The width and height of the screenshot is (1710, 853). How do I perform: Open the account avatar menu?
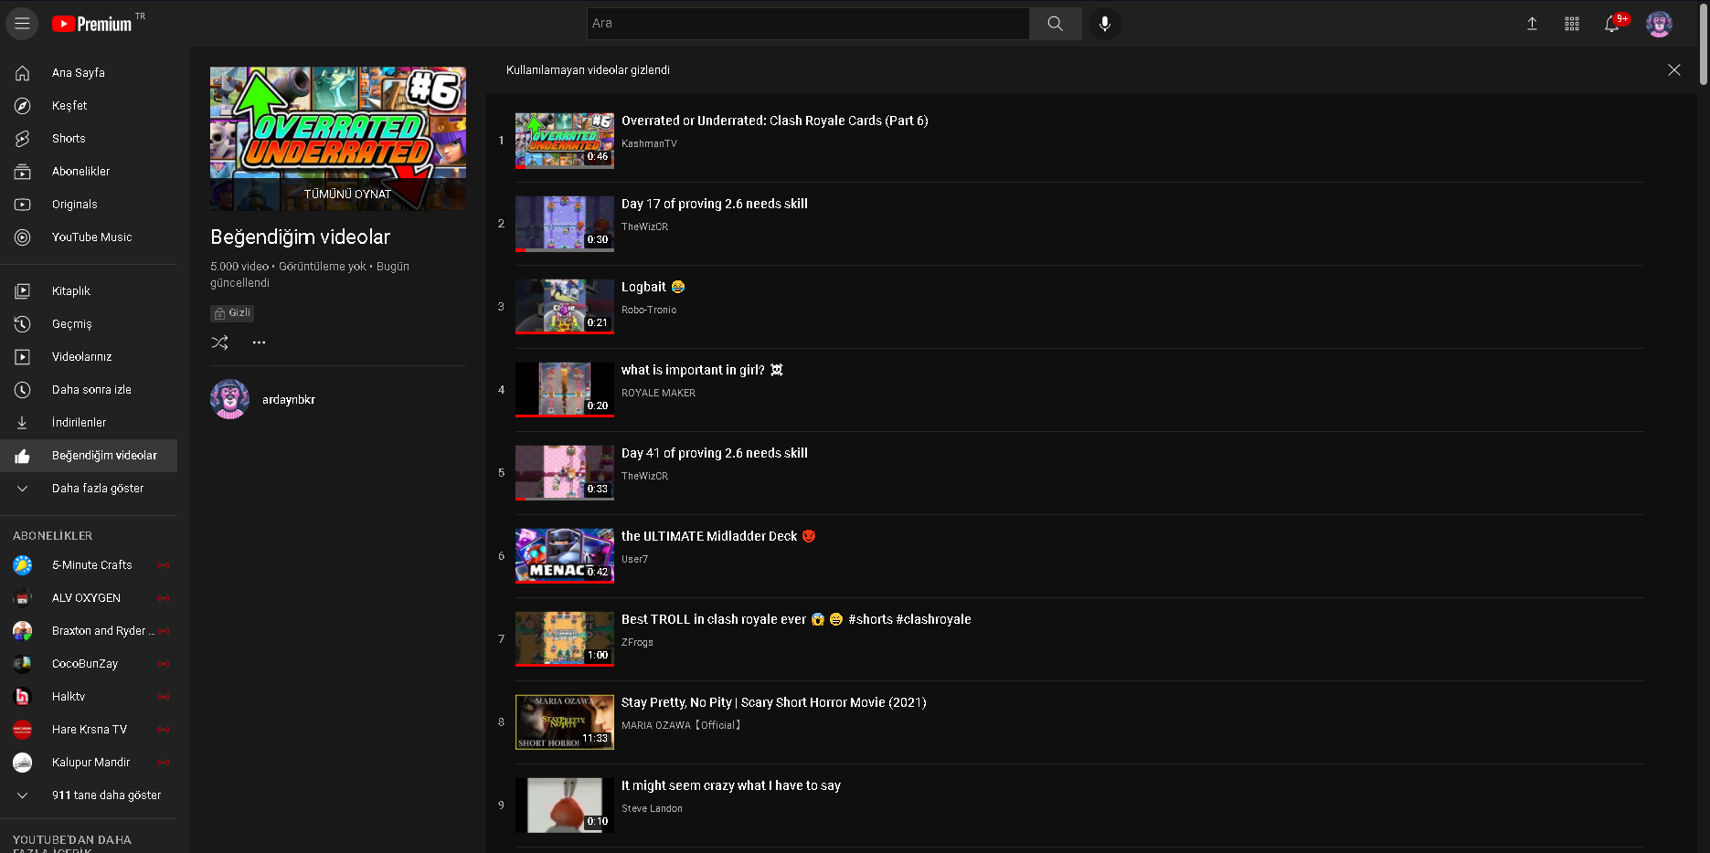click(x=1659, y=24)
